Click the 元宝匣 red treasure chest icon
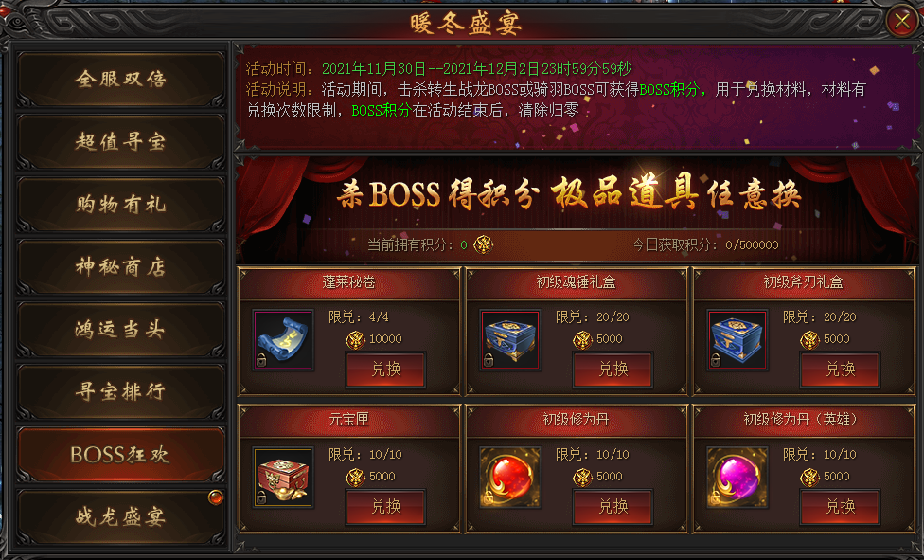 click(x=283, y=478)
